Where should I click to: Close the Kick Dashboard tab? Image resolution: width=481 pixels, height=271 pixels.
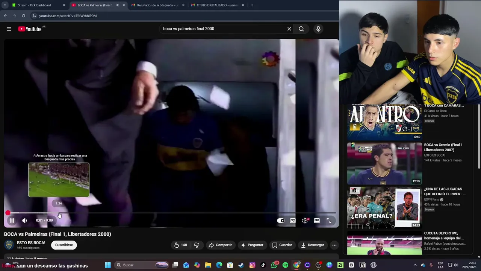pyautogui.click(x=64, y=5)
